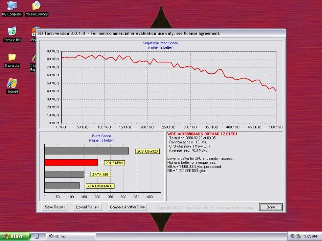Open the My Documents desktop icon
Image resolution: width=322 pixels, height=241 pixels.
(37, 9)
